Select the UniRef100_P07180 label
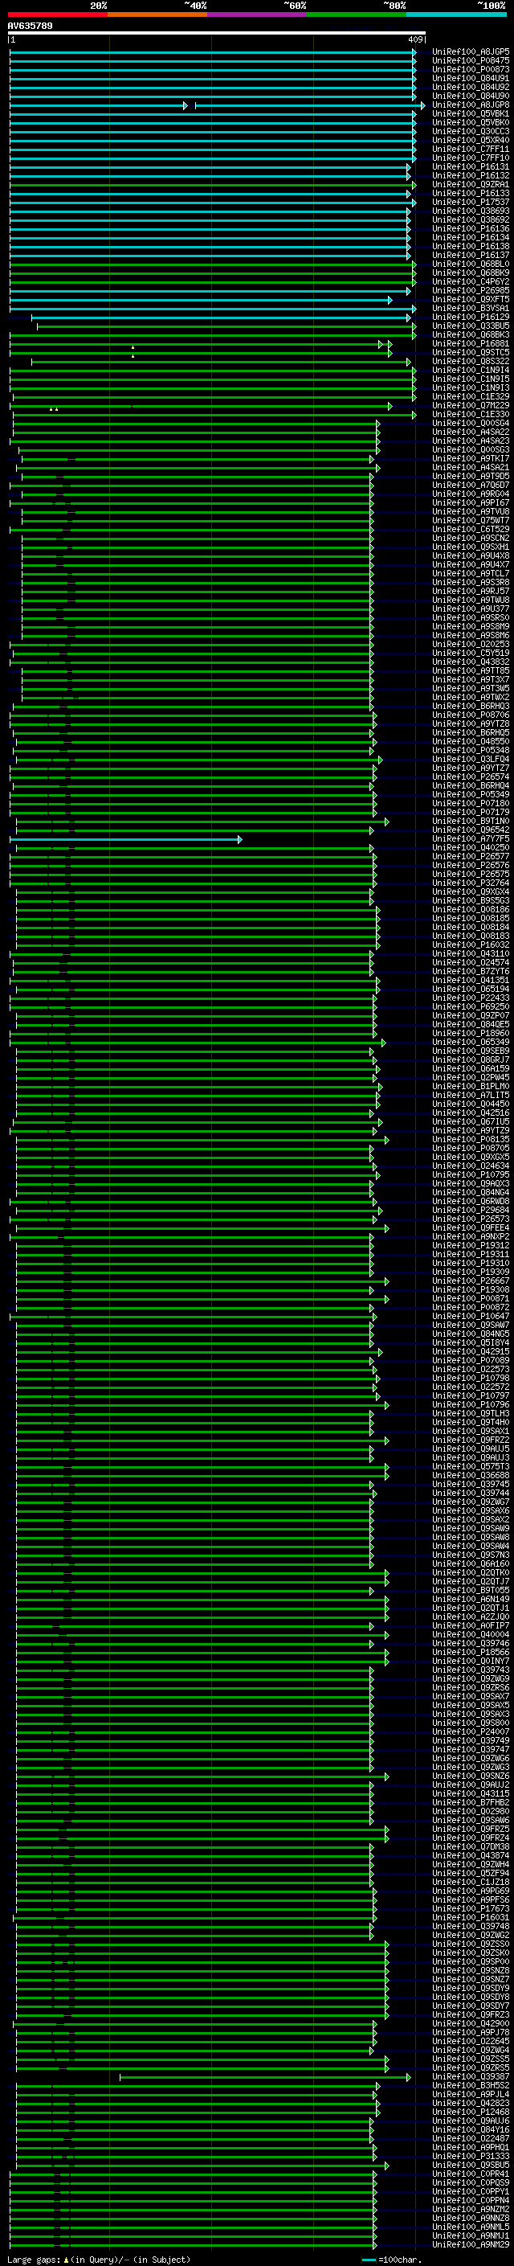The height and width of the screenshot is (2266, 514). 471,803
